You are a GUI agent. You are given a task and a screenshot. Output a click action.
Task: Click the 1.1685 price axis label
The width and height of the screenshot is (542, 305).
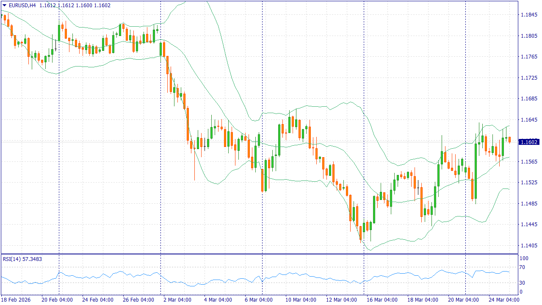pos(529,99)
